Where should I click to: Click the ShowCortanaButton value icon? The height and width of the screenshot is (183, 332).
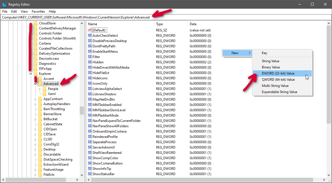tap(90, 163)
